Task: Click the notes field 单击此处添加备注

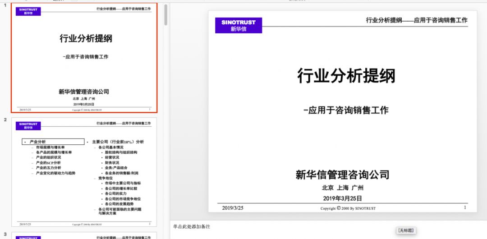Action: coord(192,226)
